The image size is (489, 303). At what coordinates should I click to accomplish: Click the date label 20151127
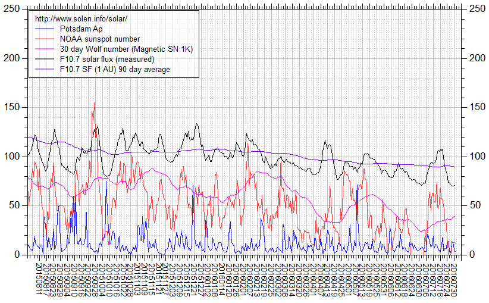[165, 280]
